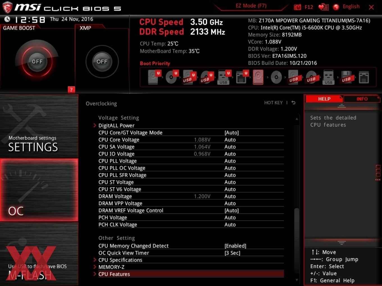Screen dimensions: 382x286
Task: Click the F12 screenshot label
Action: click(x=309, y=7)
